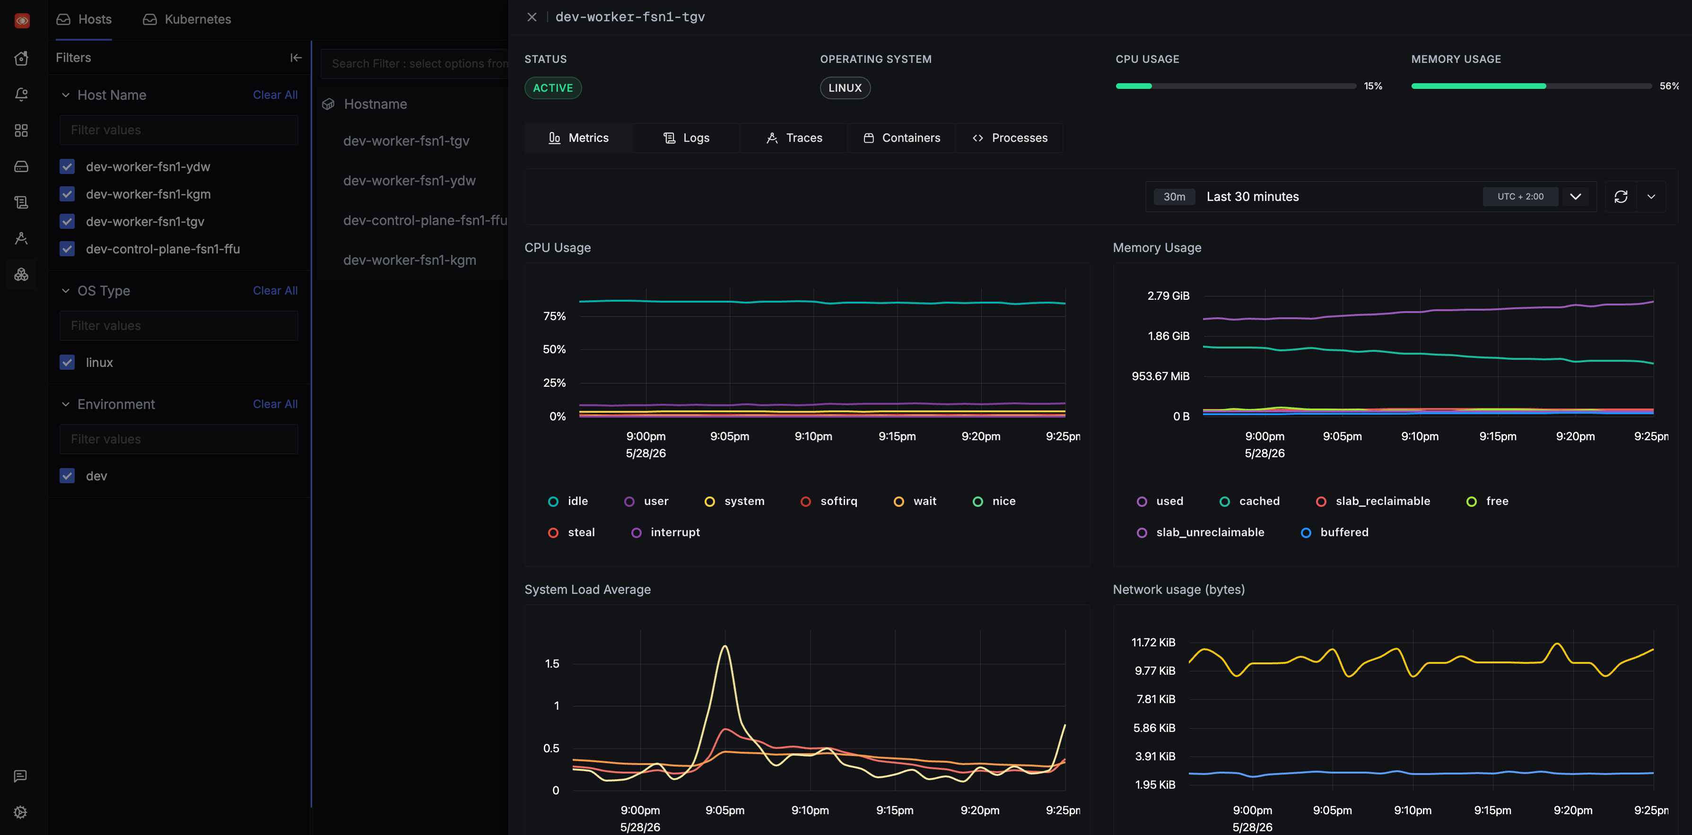Collapse the Filters panel with arrow icon

pyautogui.click(x=296, y=58)
